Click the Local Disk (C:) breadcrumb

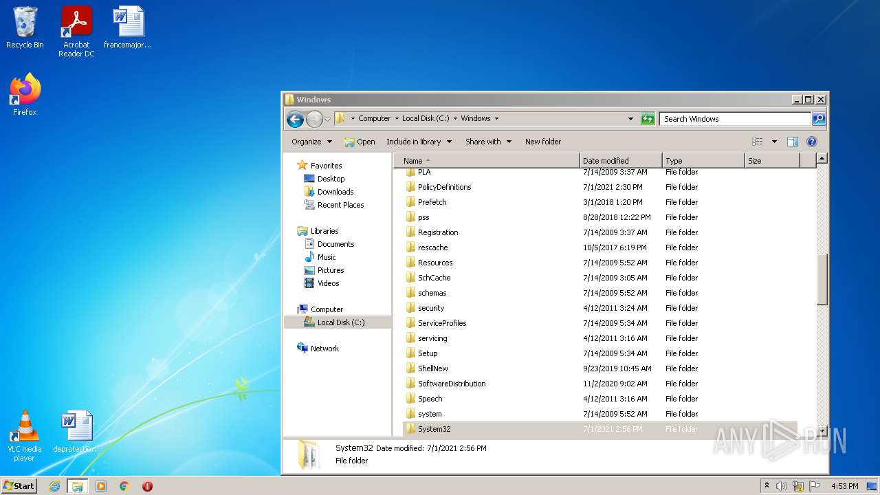[426, 118]
